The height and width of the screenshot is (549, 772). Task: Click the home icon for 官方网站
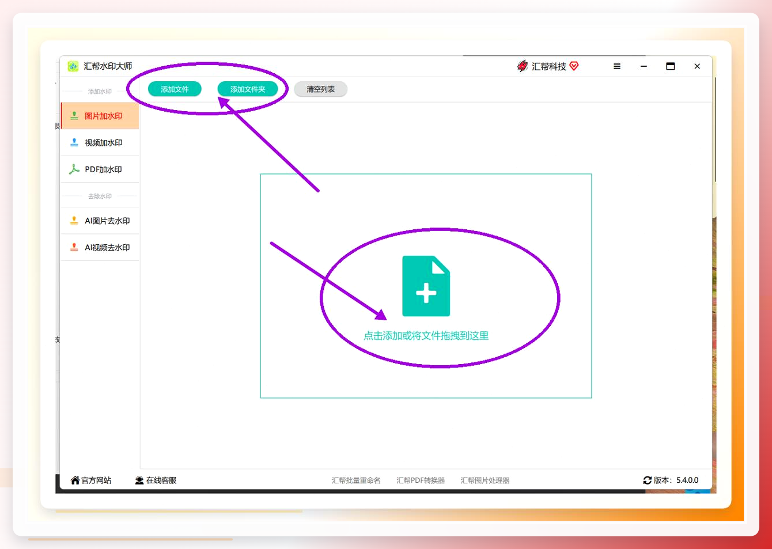[75, 480]
